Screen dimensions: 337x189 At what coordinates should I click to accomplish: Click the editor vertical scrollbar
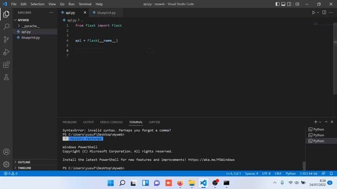click(x=335, y=58)
